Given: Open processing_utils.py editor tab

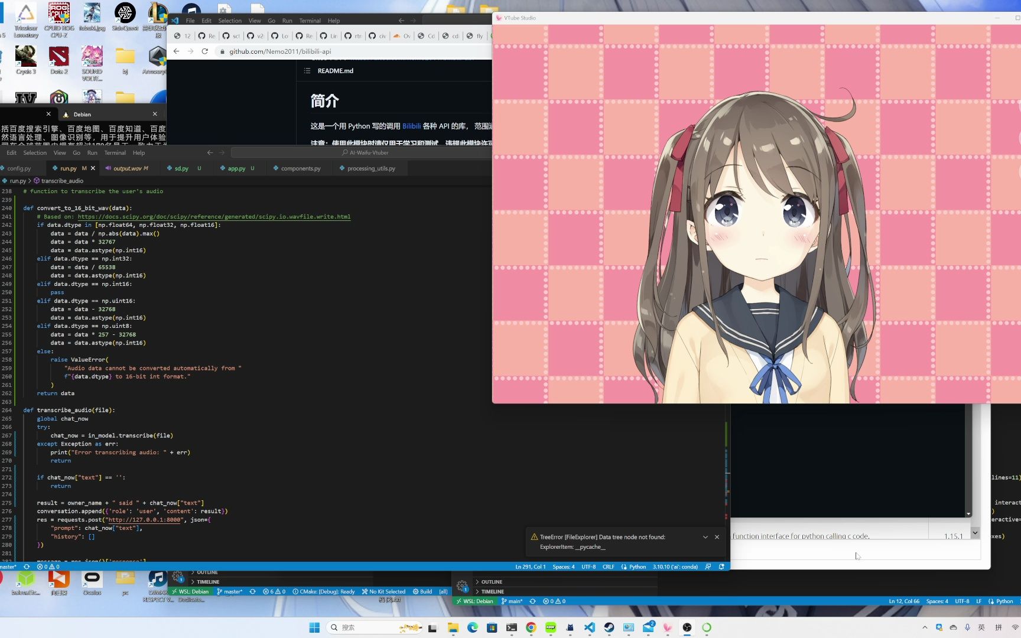Looking at the screenshot, I should point(371,168).
